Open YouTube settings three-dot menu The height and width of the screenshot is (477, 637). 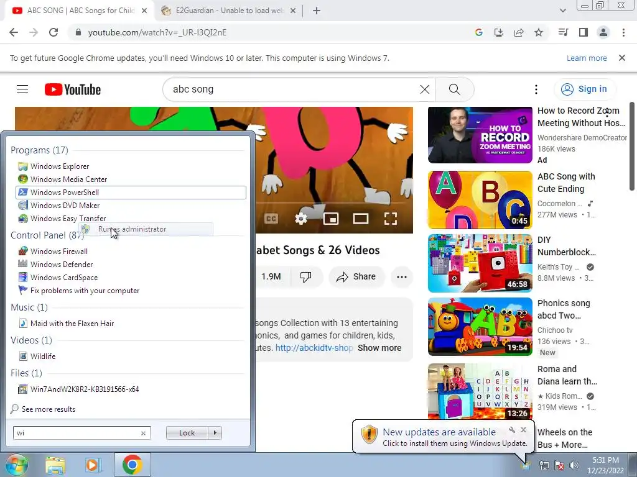pos(536,89)
